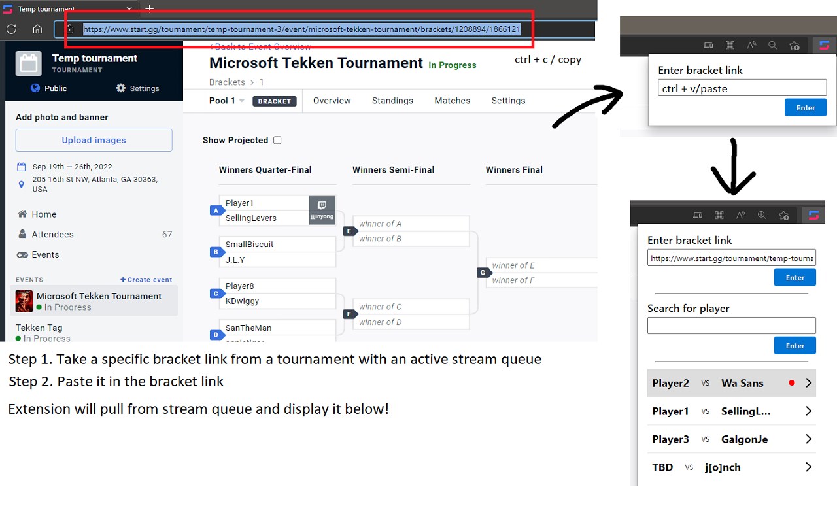Click the gamepad icon next to Events
Screen dimensions: 837x523
pos(22,255)
